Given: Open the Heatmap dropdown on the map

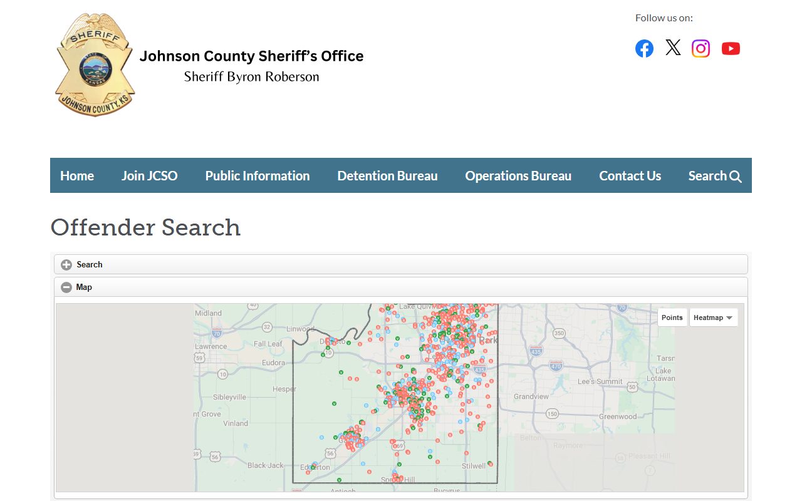Looking at the screenshot, I should tap(714, 318).
